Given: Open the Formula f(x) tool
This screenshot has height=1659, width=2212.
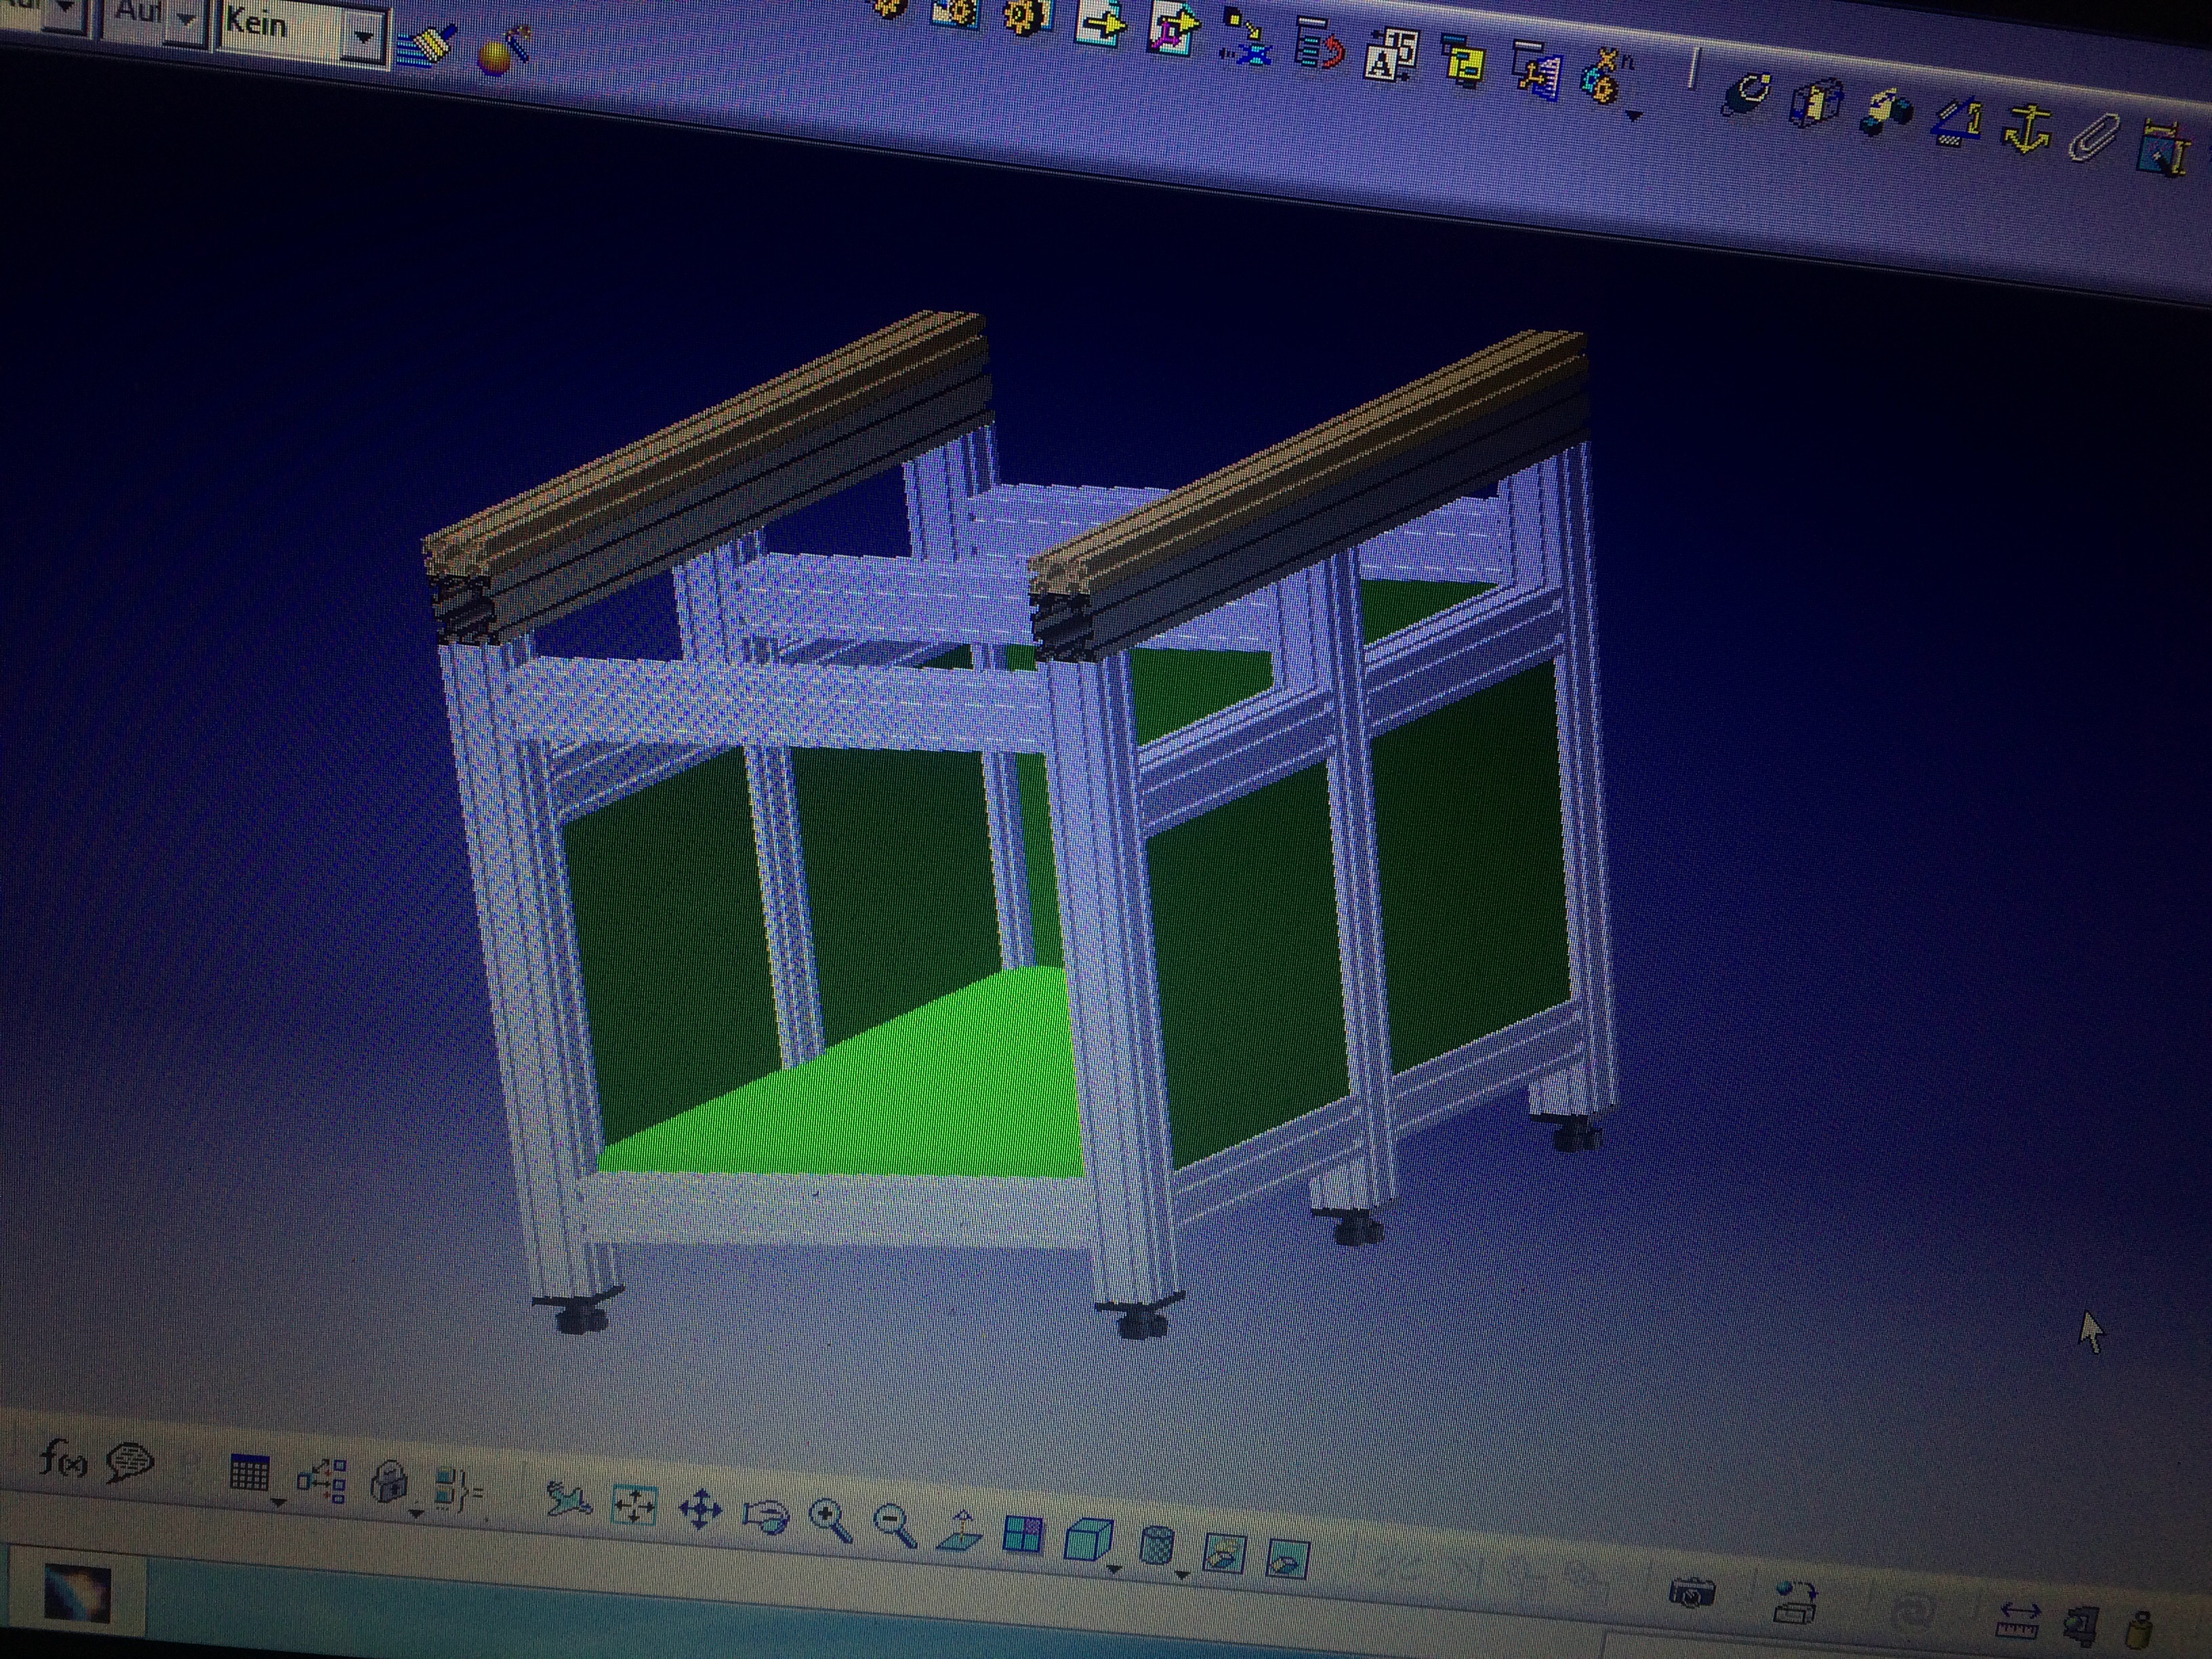Looking at the screenshot, I should (x=62, y=1460).
